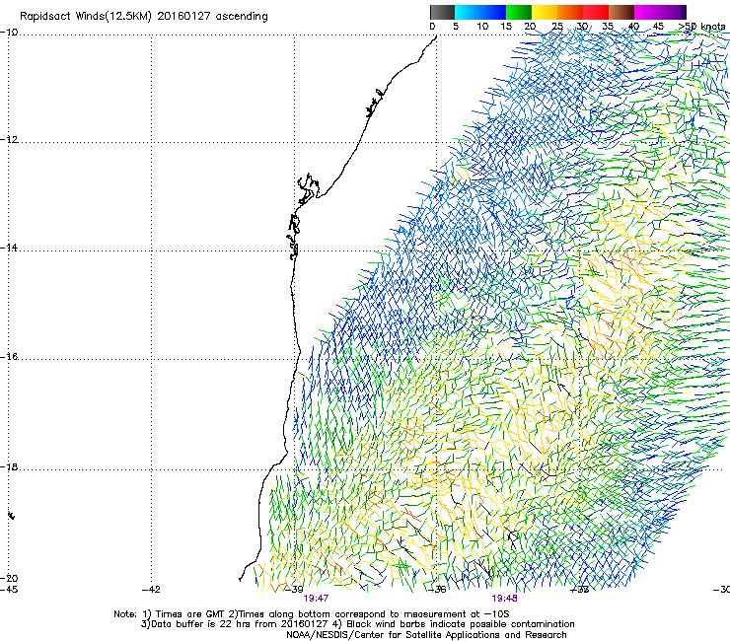Click the purple '19:47' swath time

316,599
